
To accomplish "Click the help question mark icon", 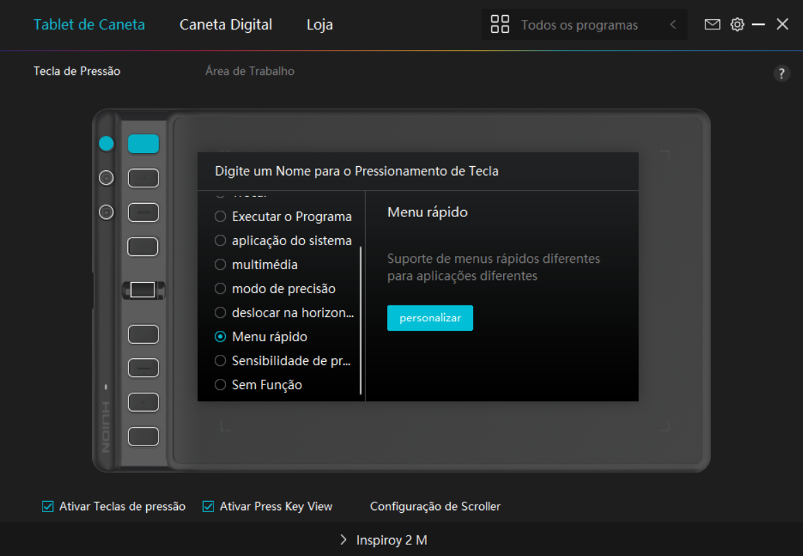I will 781,74.
